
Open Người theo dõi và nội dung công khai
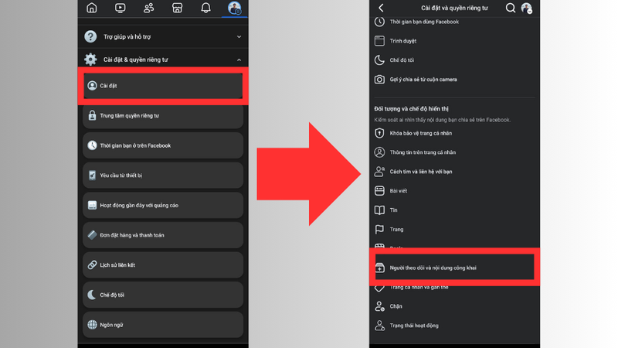click(x=454, y=268)
